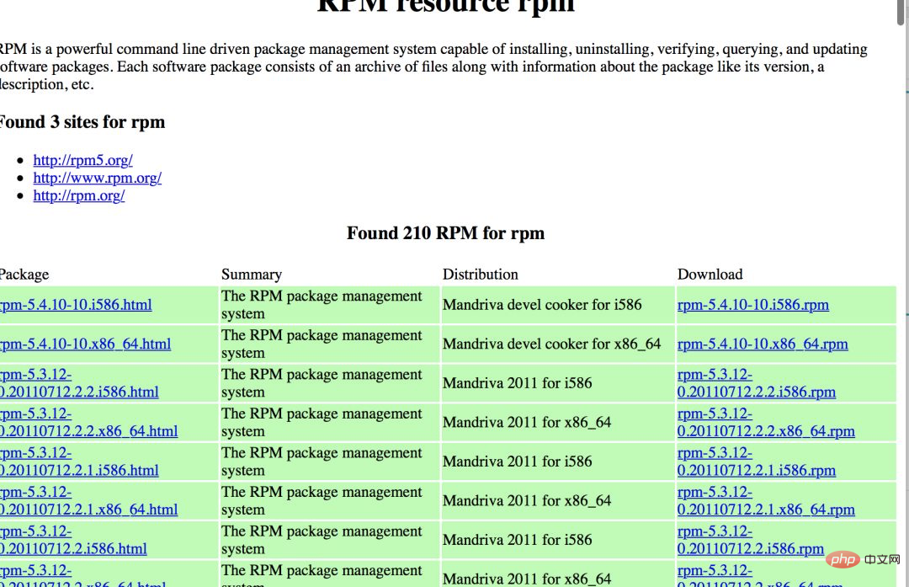Click the Summary column header
Viewport: 909px width, 587px height.
tap(252, 275)
